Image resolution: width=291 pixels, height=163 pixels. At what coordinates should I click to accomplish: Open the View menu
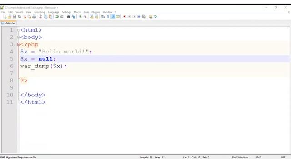click(x=29, y=12)
